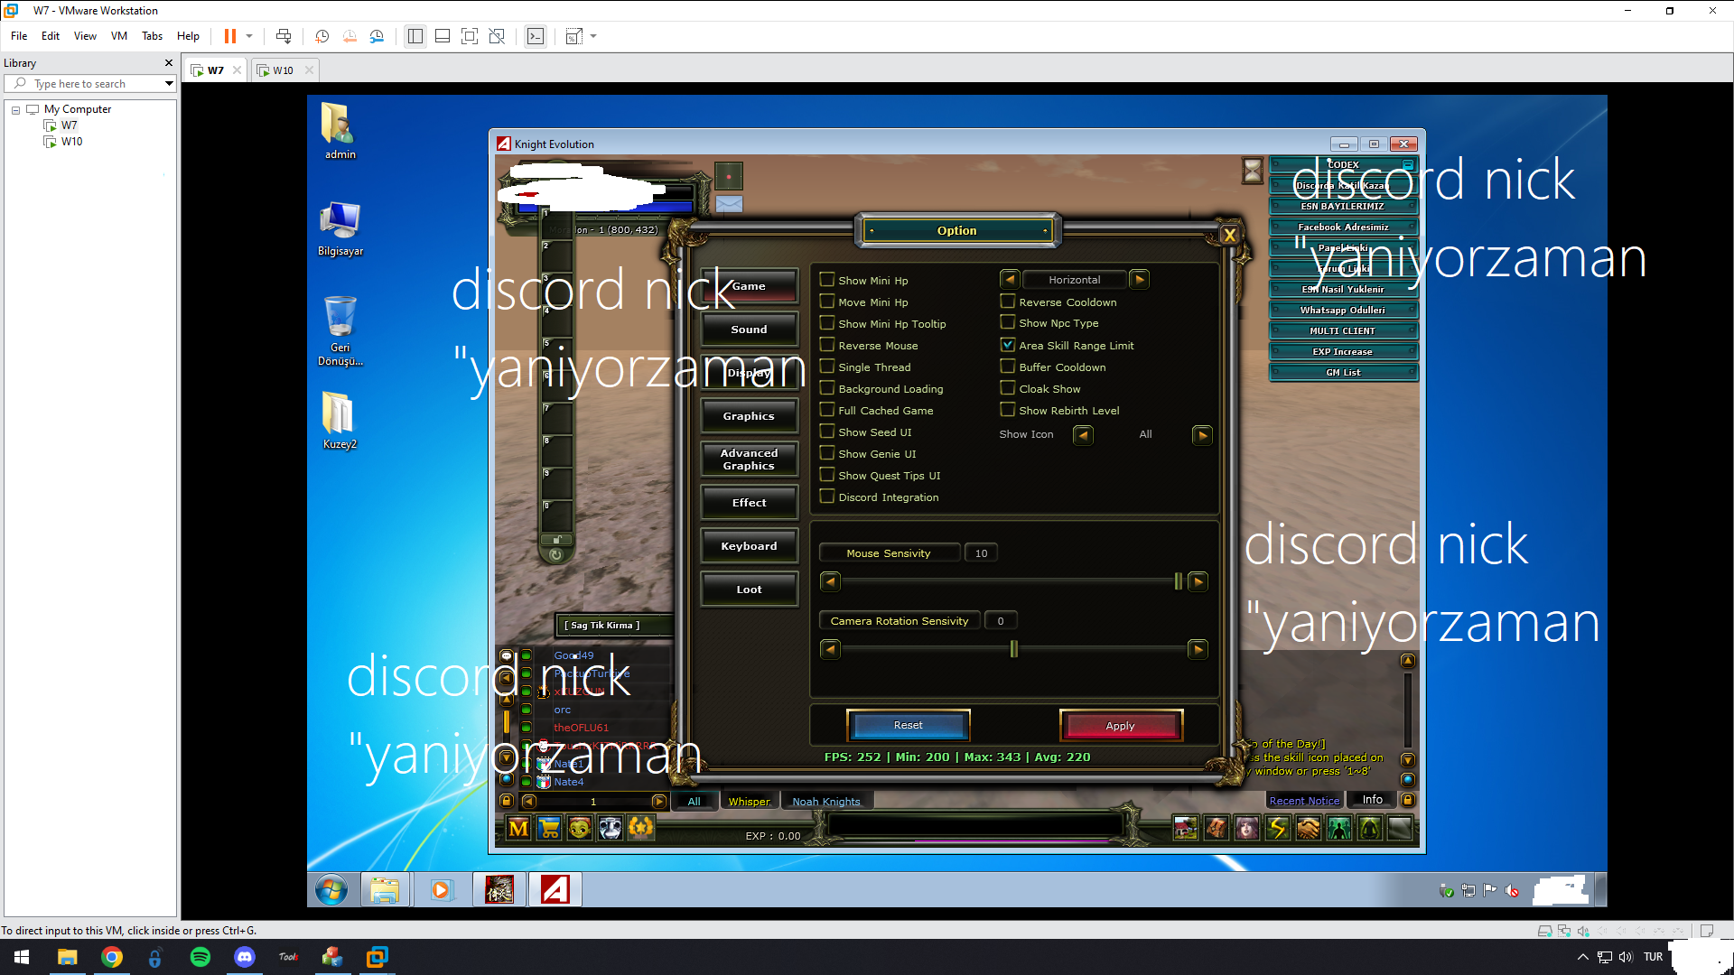
Task: Increase Mouse Sensivity with the right arrow
Action: [1198, 581]
